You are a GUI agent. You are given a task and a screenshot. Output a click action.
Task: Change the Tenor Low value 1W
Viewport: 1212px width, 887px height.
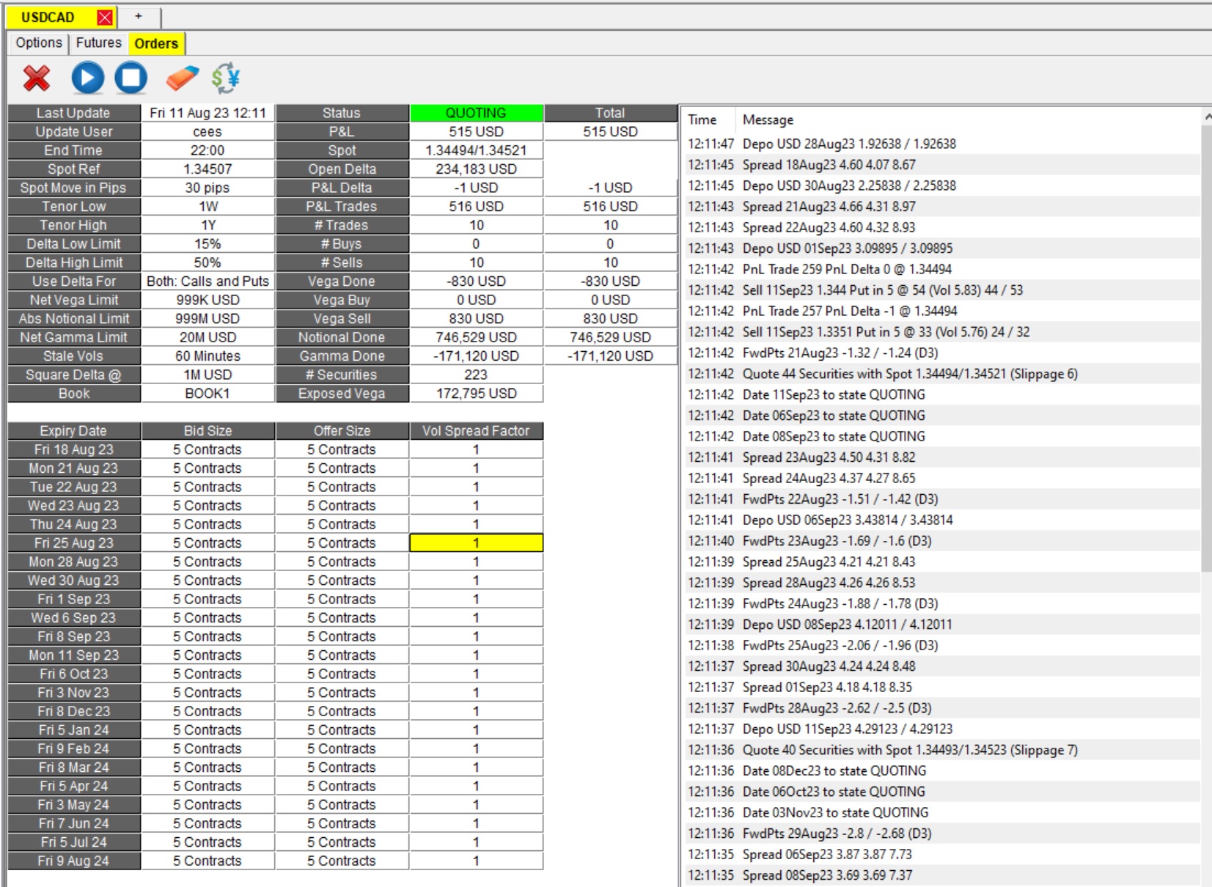click(x=207, y=206)
